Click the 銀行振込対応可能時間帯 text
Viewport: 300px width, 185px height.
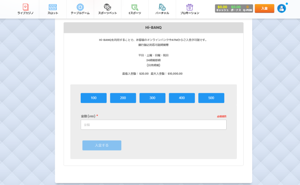[153, 45]
